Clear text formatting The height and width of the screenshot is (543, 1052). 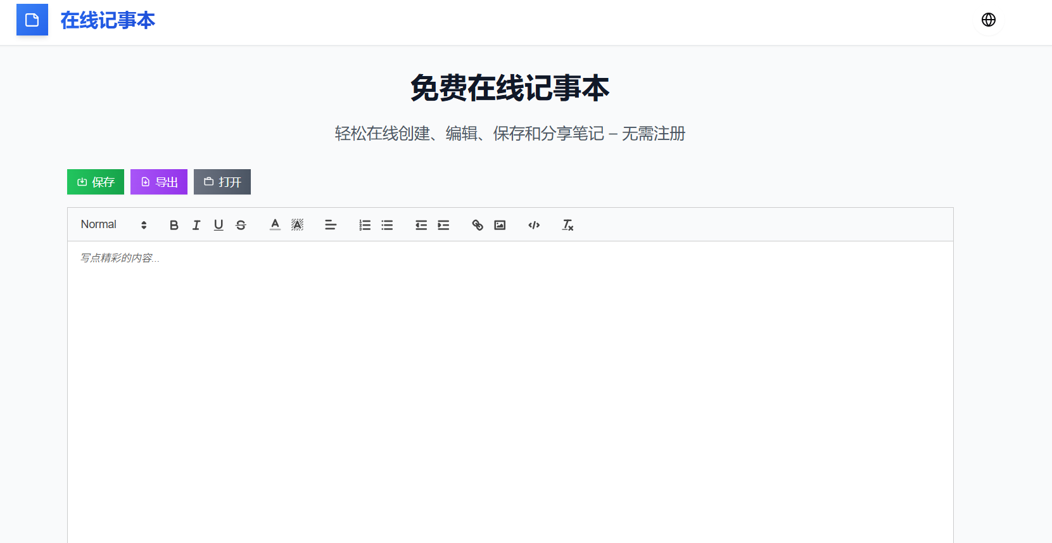point(568,225)
